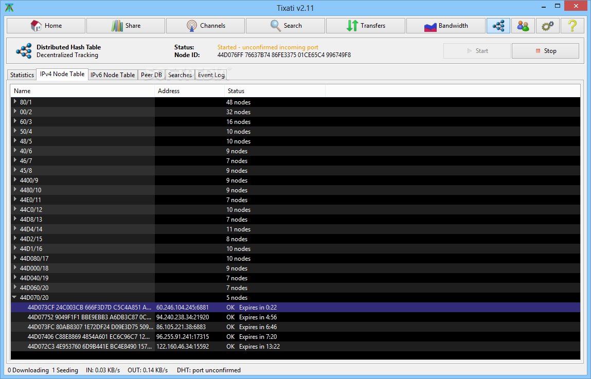The height and width of the screenshot is (379, 591).
Task: Select the 44D4/14 row
Action: coord(295,229)
